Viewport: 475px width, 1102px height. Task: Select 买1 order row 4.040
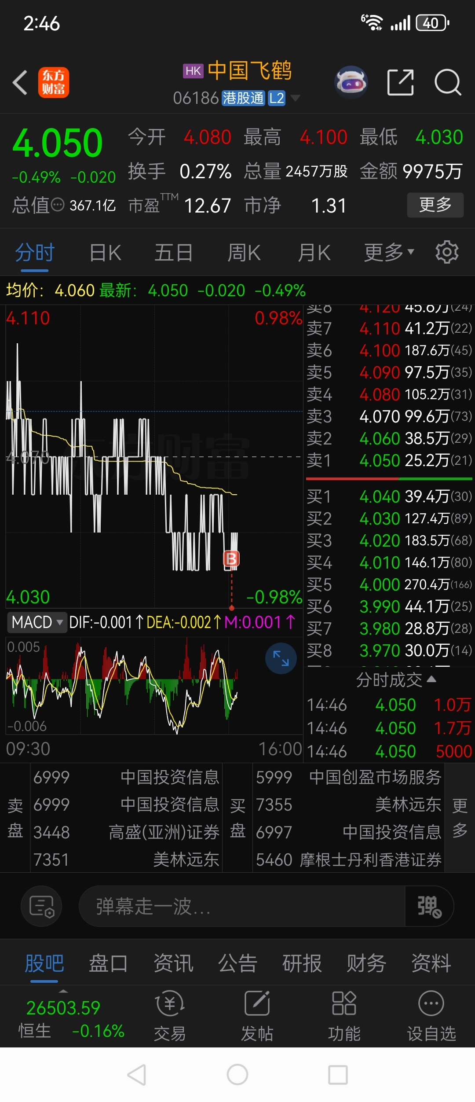389,496
